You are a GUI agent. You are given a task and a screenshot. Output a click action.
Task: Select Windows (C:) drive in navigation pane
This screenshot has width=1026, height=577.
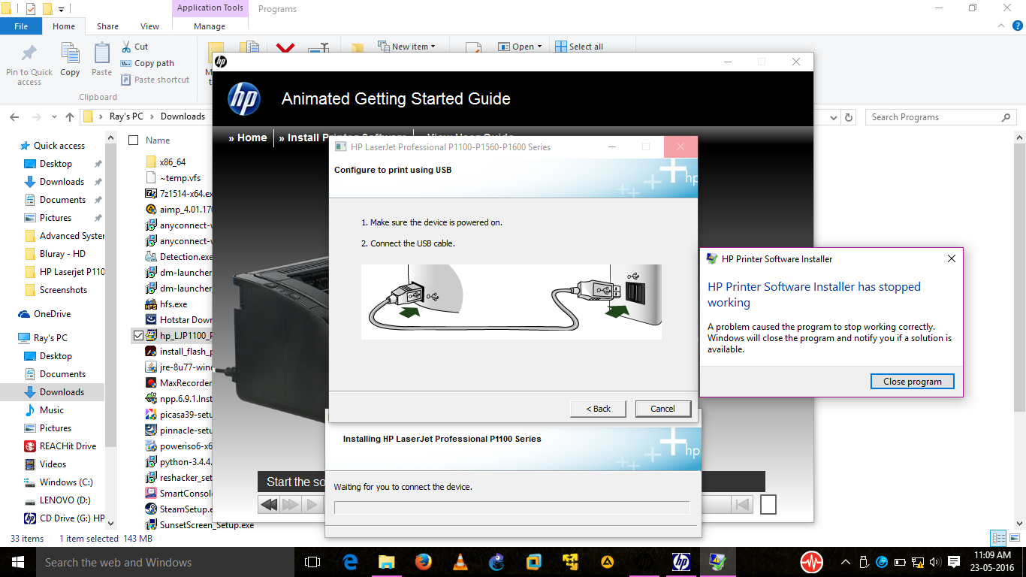click(x=66, y=482)
